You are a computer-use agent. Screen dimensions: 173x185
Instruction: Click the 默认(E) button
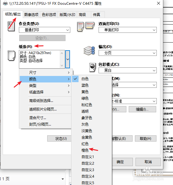[122, 138]
